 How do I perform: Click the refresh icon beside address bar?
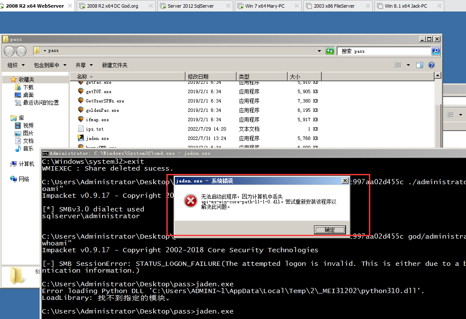pos(330,51)
